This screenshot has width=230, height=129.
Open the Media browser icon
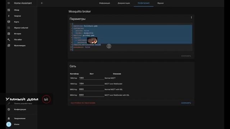[9, 46]
